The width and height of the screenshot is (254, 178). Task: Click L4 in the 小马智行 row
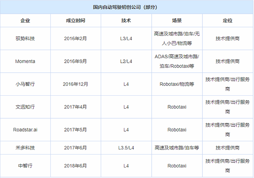[126, 84]
